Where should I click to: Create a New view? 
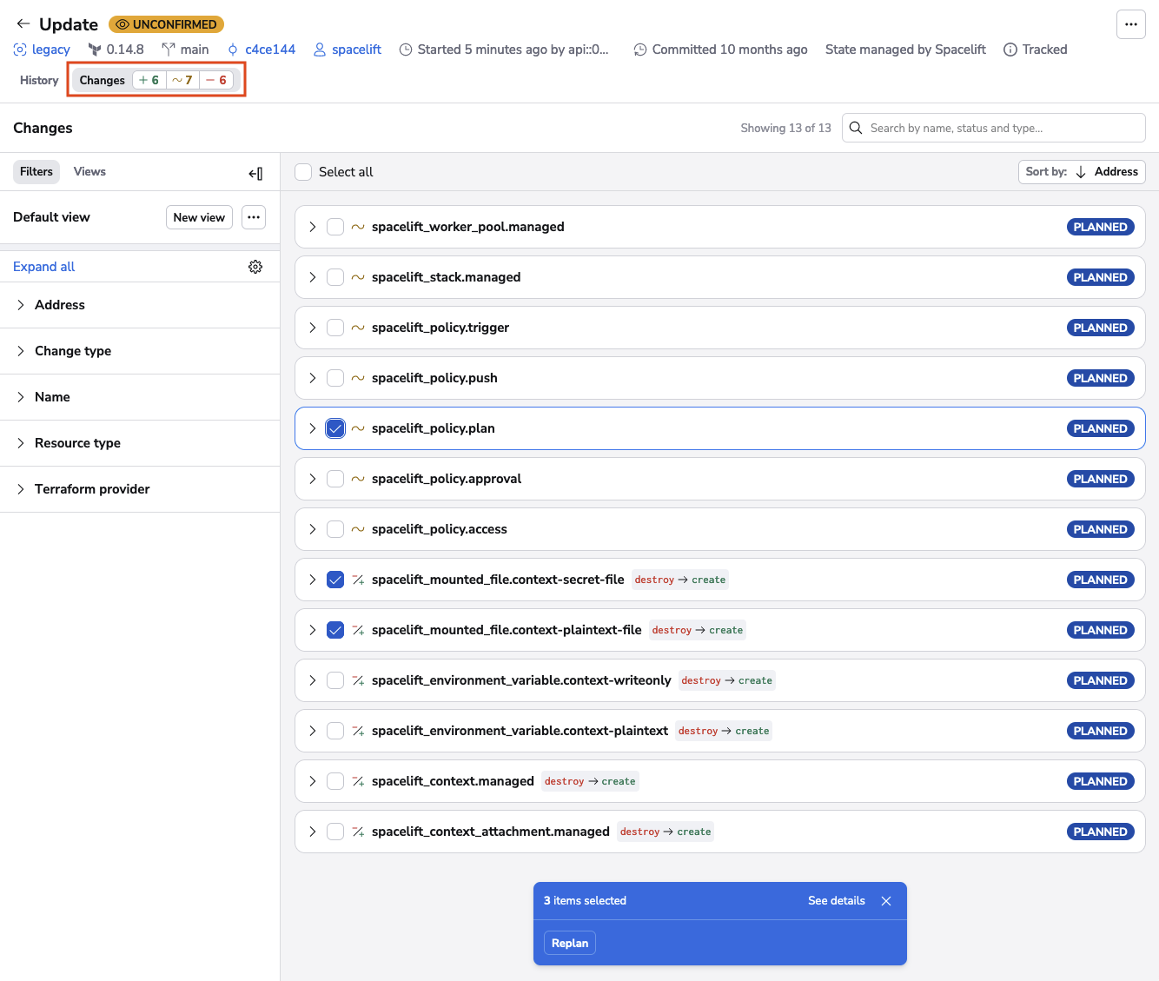[199, 217]
